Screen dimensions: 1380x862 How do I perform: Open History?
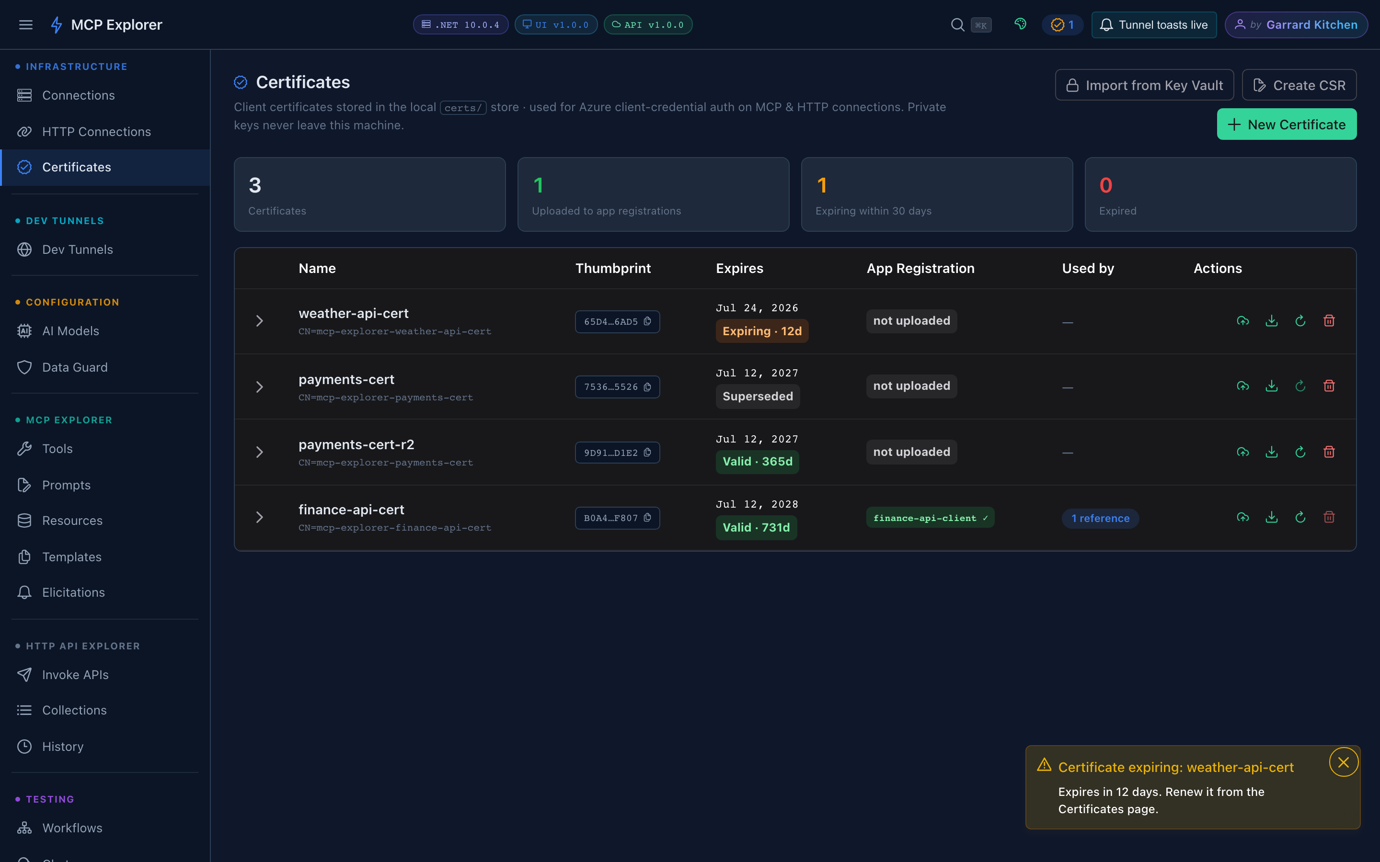pyautogui.click(x=105, y=746)
